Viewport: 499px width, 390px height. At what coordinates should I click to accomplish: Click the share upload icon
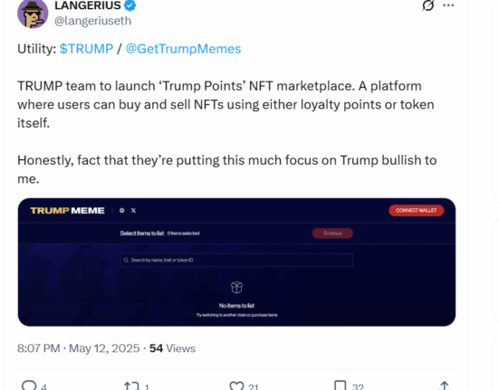pos(445,385)
